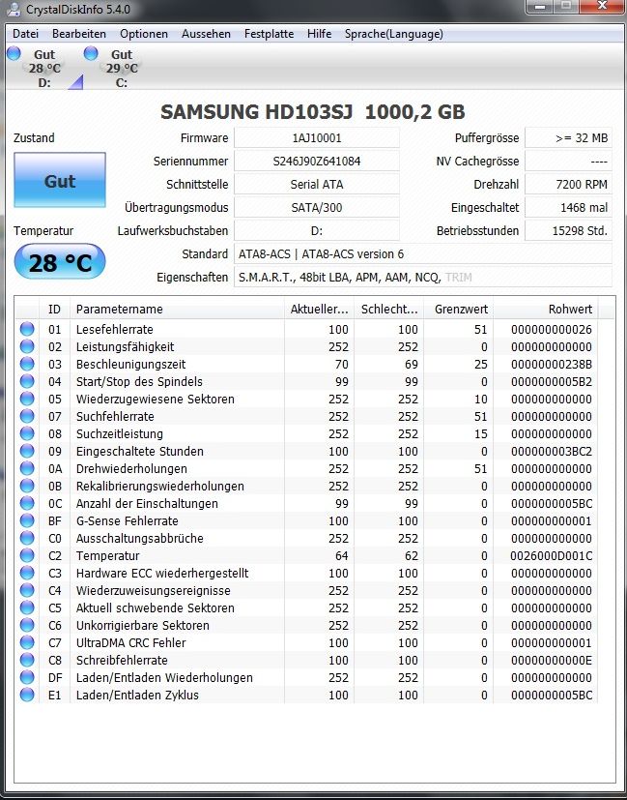Screen dimensions: 627x800
Task: Click status orb for Eingeschaltete Stunden
Action: click(x=27, y=451)
